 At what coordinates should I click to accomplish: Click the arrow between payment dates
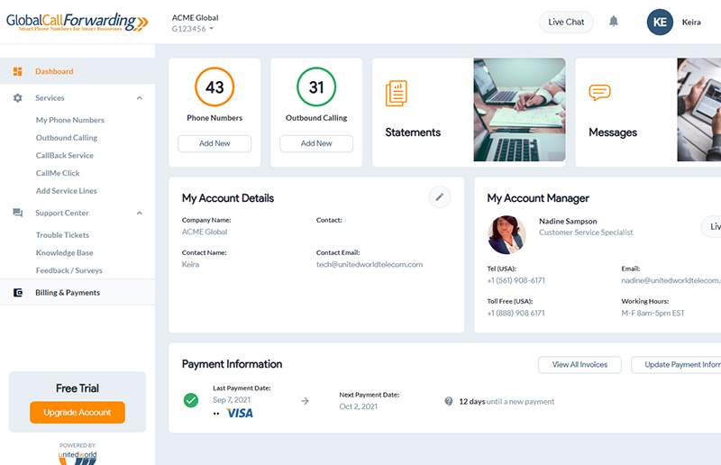tap(305, 401)
